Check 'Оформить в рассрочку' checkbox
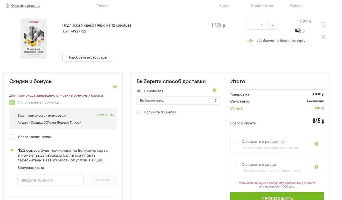The height and width of the screenshot is (200, 342). (236, 141)
